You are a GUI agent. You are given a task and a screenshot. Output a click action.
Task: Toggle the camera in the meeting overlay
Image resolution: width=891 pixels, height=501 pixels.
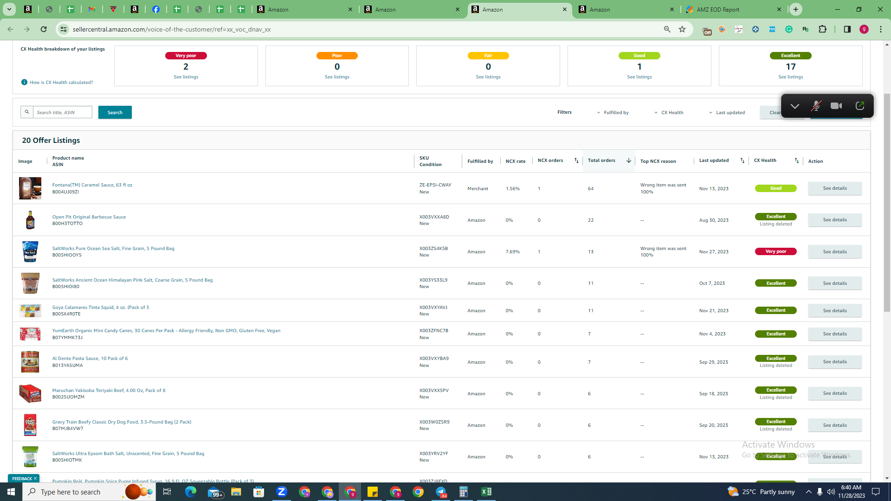coord(836,106)
